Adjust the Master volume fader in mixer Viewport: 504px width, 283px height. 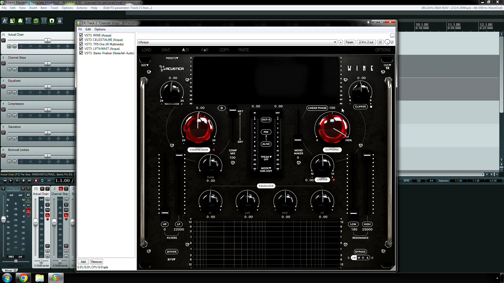pyautogui.click(x=4, y=219)
